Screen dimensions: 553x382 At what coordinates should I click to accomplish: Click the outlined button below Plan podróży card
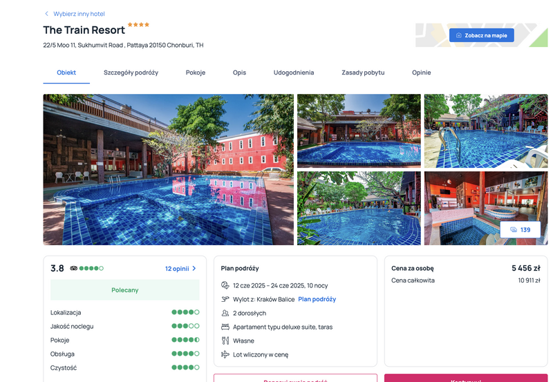pyautogui.click(x=295, y=378)
